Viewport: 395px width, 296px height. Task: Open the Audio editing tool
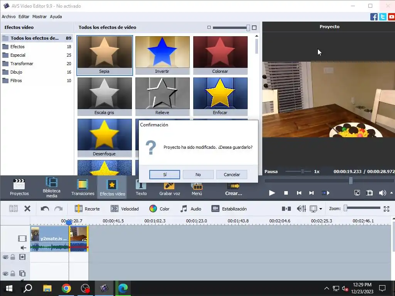pos(191,209)
